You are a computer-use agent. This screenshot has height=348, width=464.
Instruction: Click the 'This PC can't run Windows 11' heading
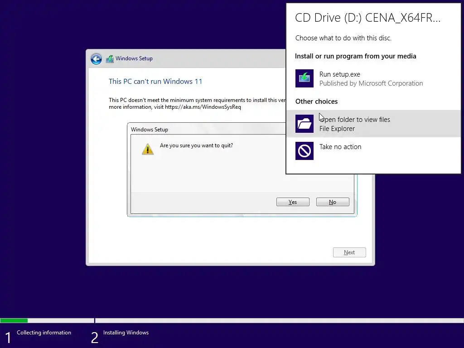point(155,82)
